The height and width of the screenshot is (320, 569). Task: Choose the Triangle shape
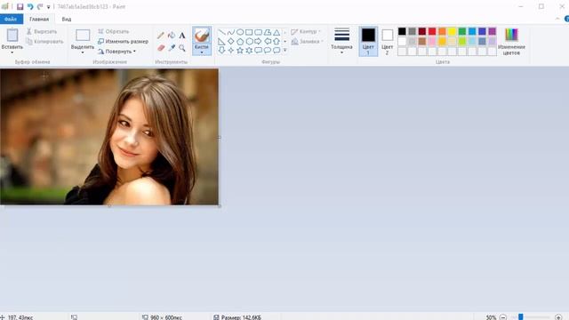click(x=276, y=32)
